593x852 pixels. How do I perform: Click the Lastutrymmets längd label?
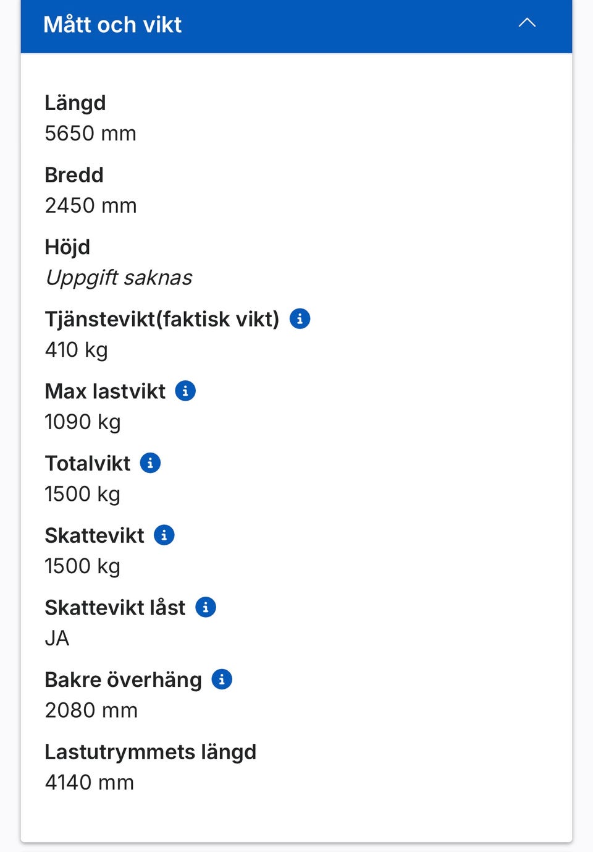click(x=150, y=752)
